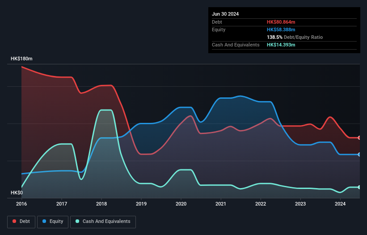Screen dimensions: 367x235
Task: Toggle Cash And Equivalents legend button
Action: [103, 222]
